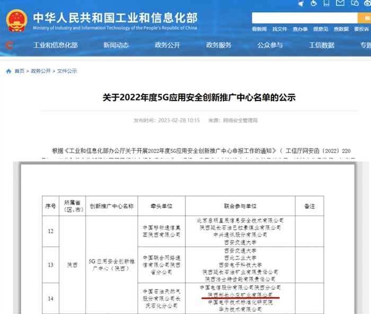
Task: Open the 政务服务 nav menu
Action: 218,45
